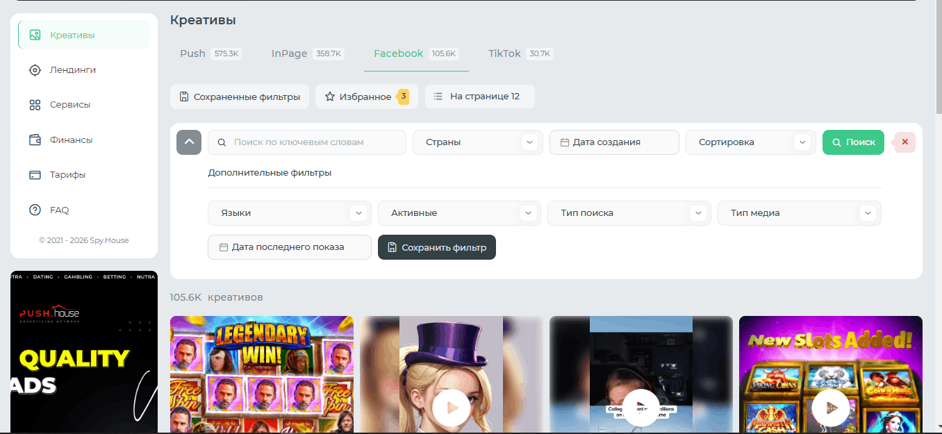Expand the Языки filter dropdown
This screenshot has width=942, height=434.
tap(358, 213)
